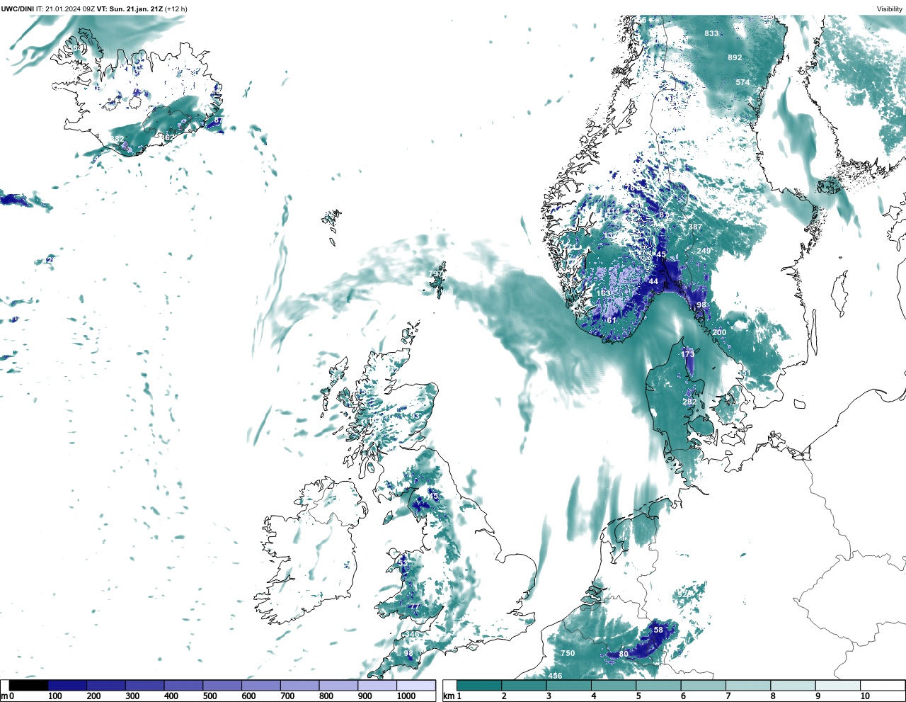
Task: Click the '61' value near Norway's south coast
Action: 612,320
